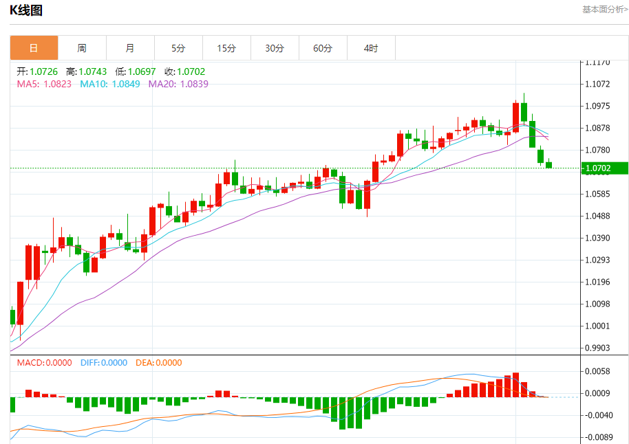629x444 pixels.
Task: Click the 1.0975 price axis label
Action: pos(597,107)
